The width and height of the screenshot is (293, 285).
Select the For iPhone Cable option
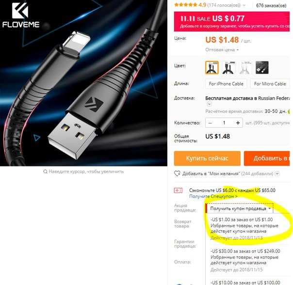(x=226, y=84)
